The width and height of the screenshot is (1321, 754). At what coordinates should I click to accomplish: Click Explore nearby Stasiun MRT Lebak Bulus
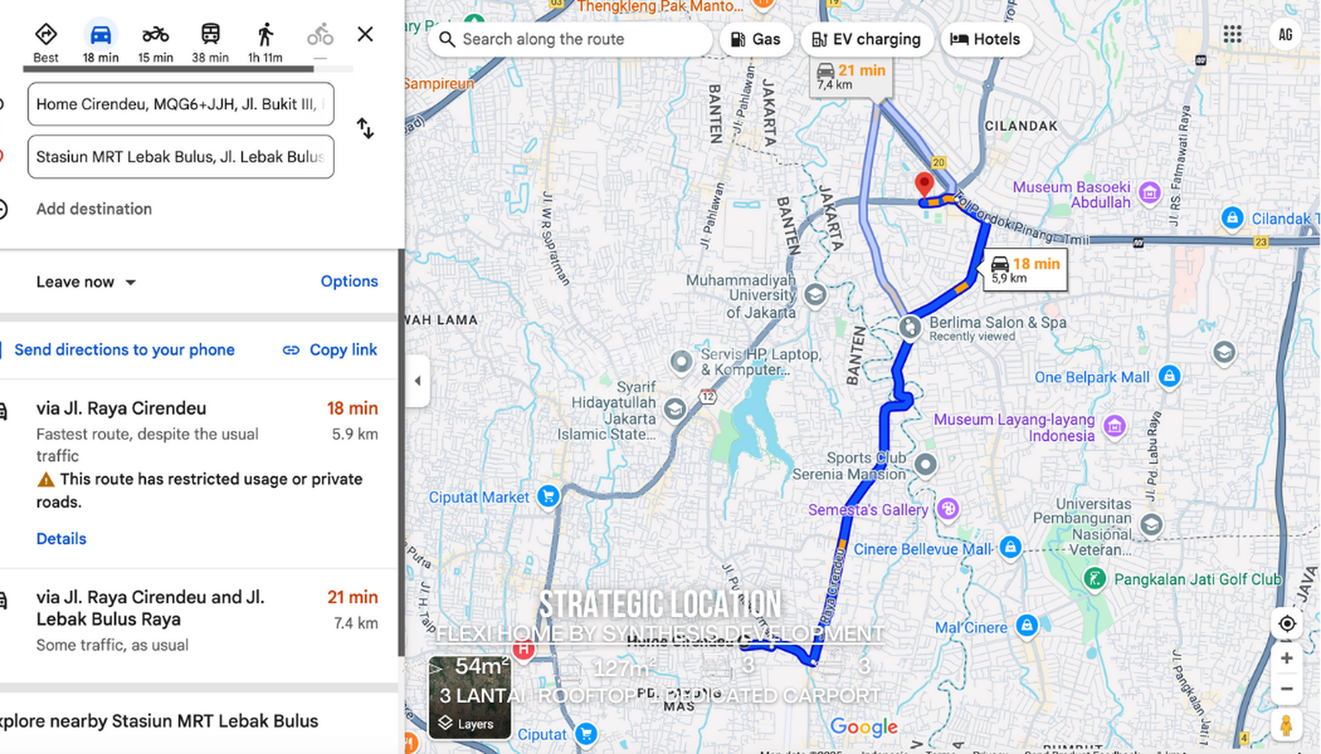point(159,721)
